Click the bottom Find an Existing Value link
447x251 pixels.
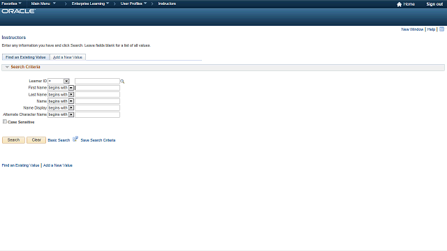20,165
